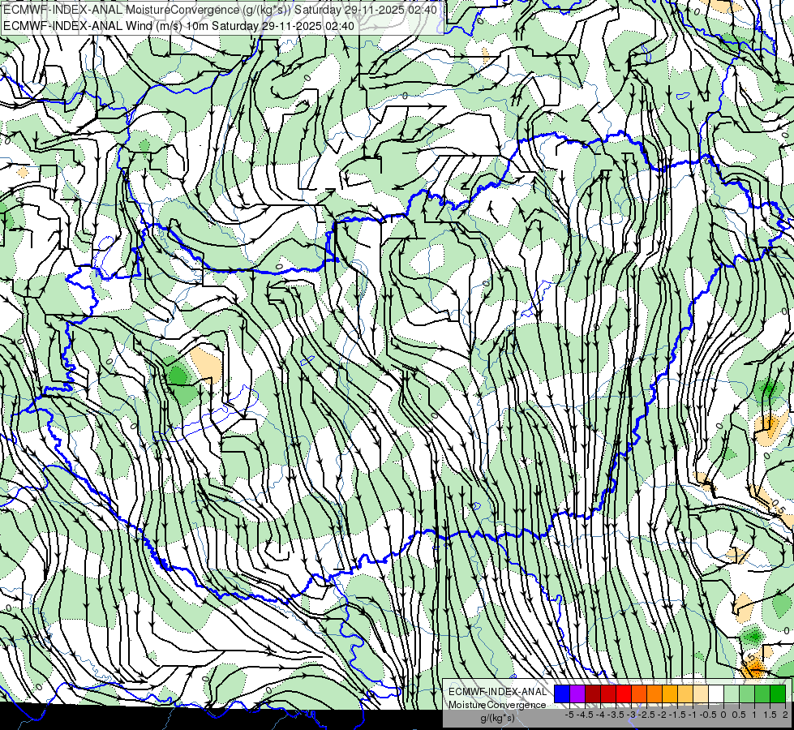Select the pale green swatch between 0 and 0.5

(x=732, y=694)
